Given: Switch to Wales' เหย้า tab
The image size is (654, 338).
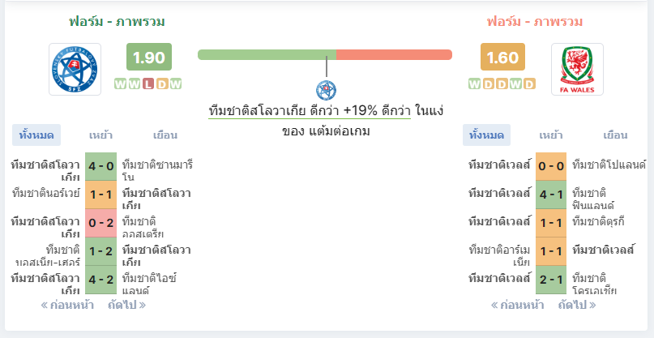Looking at the screenshot, I should click(x=551, y=135).
